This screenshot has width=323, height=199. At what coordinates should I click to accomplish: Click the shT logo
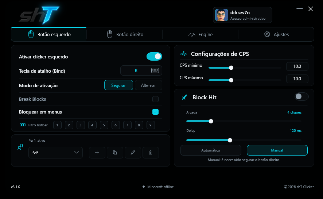pyautogui.click(x=39, y=15)
